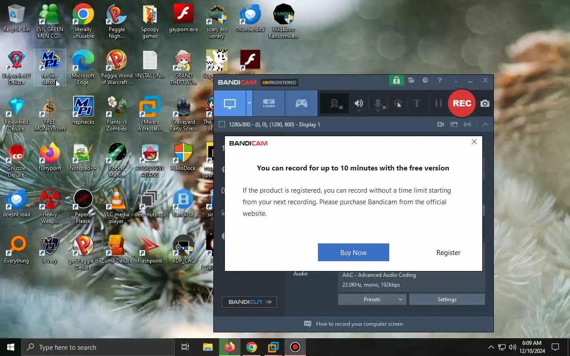Select Bandicam screen recording mode
This screenshot has width=570, height=356.
point(230,103)
